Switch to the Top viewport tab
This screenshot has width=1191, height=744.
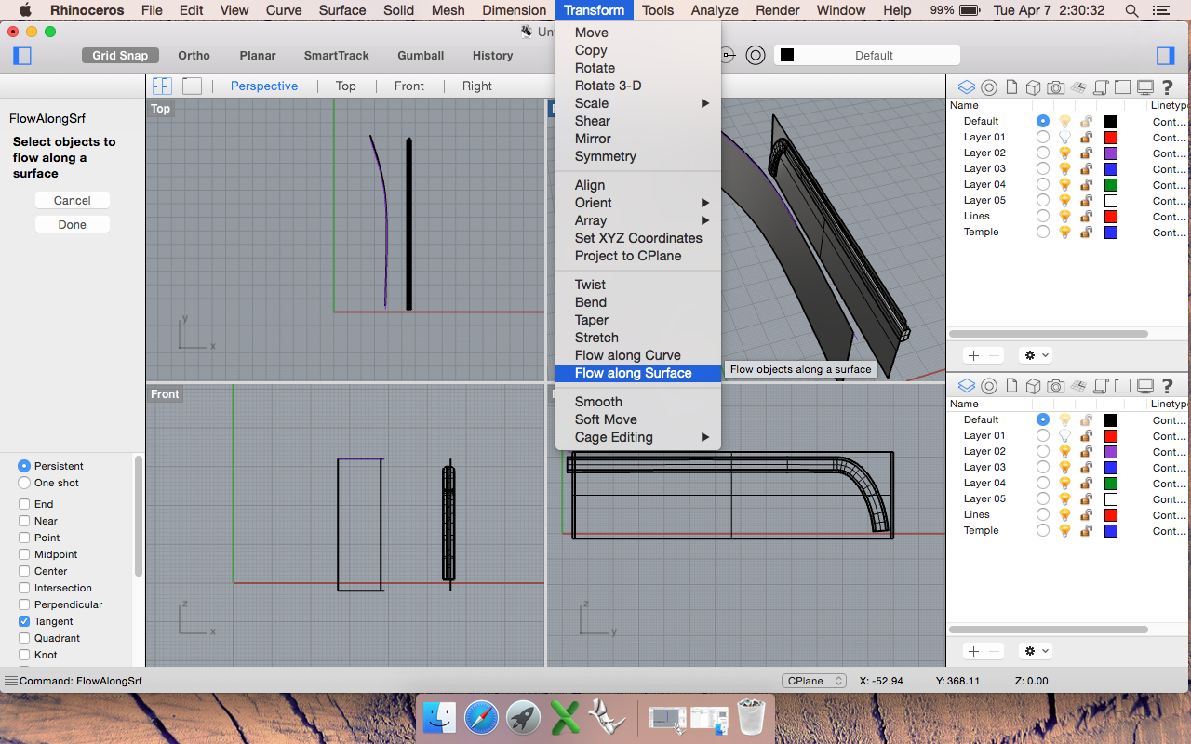(345, 86)
